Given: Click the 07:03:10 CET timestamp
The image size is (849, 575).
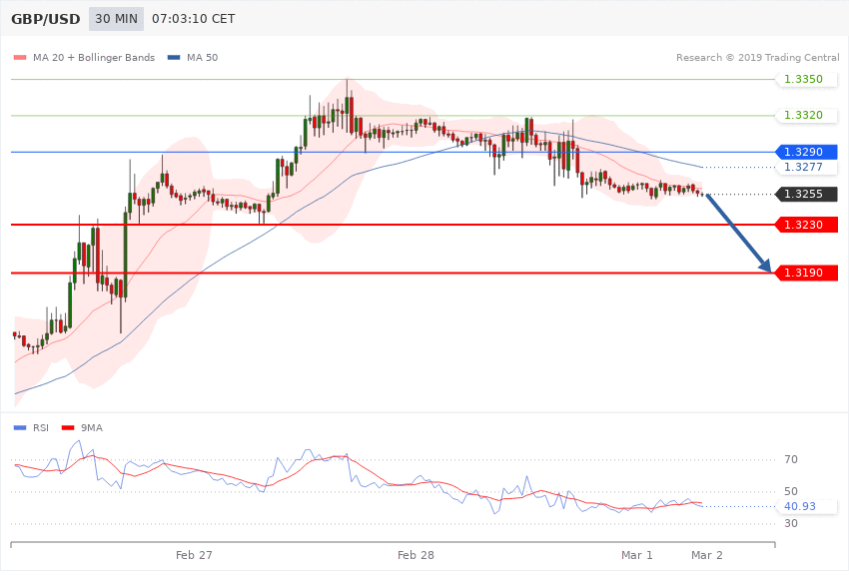Looking at the screenshot, I should (194, 19).
